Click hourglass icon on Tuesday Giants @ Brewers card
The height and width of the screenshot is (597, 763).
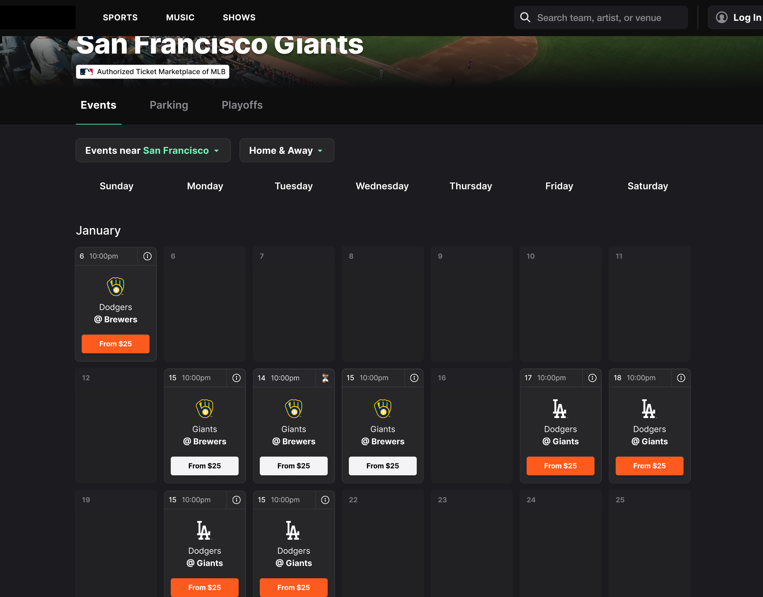point(325,378)
